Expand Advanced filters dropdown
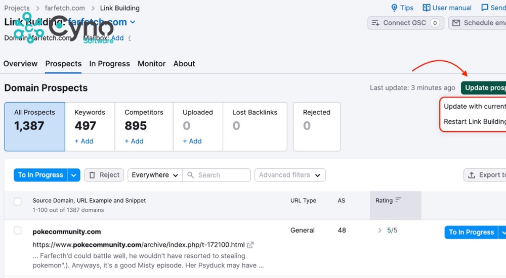Viewport: 506px width, 278px height. click(290, 175)
